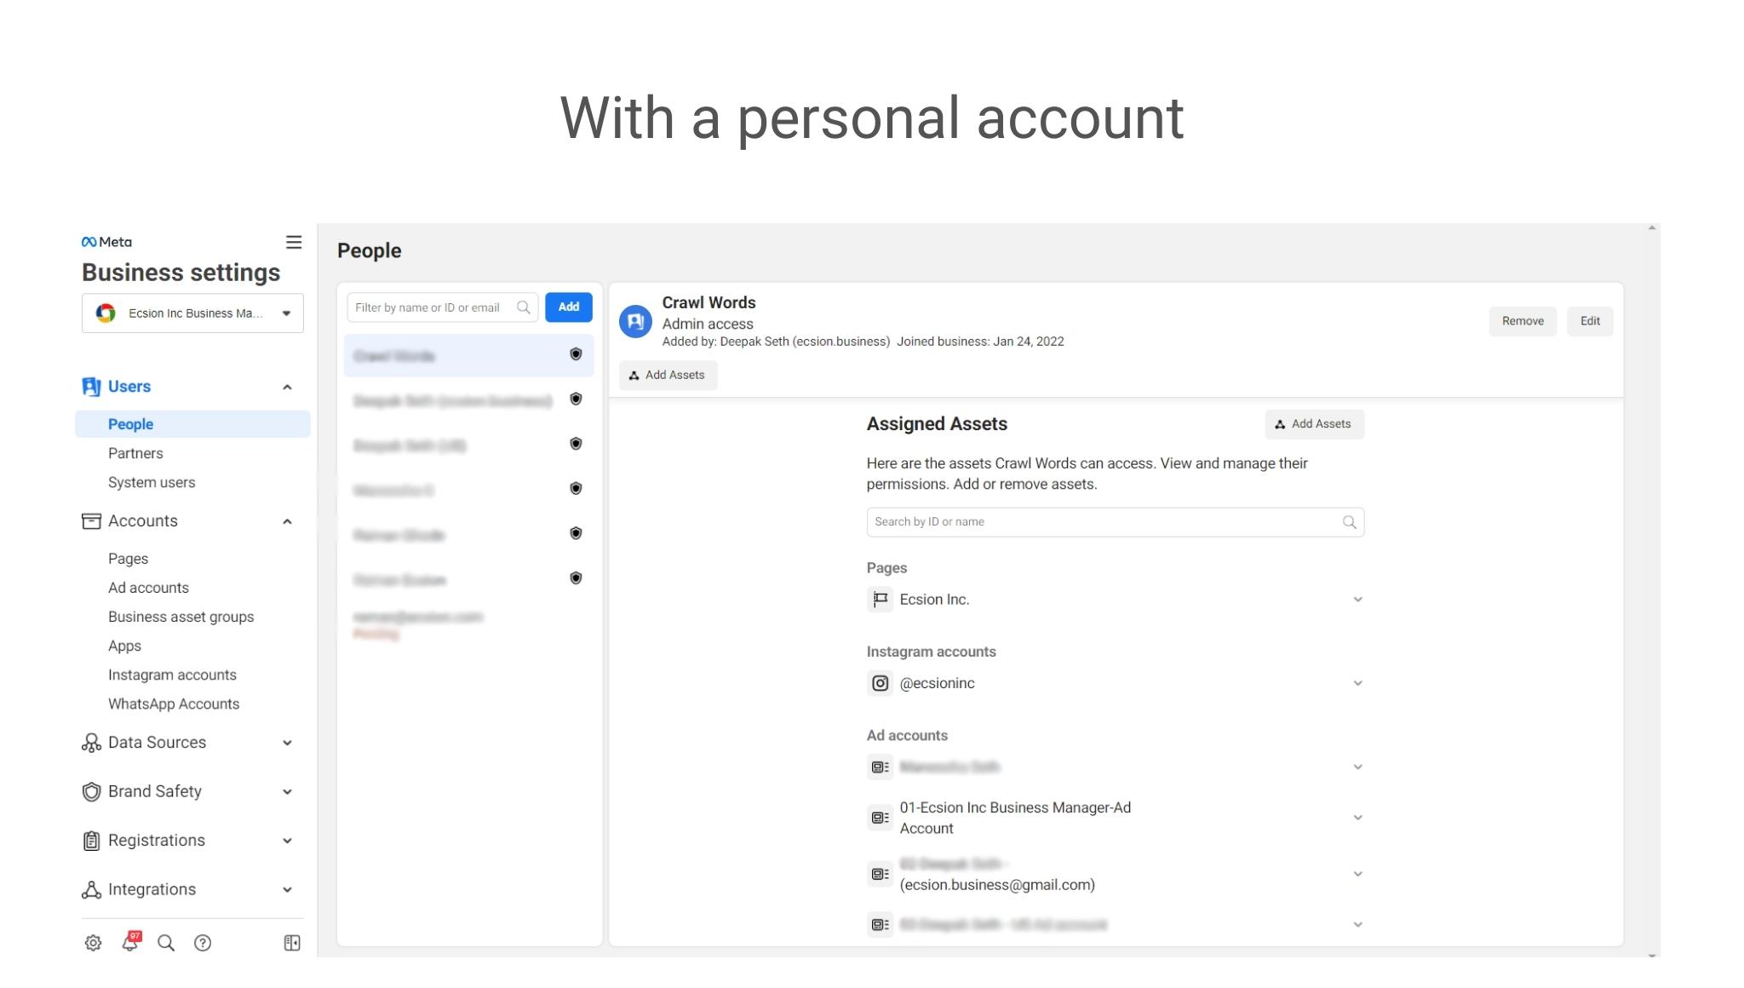This screenshot has width=1744, height=988.
Task: Click the search icon in Search by ID field
Action: click(1350, 522)
